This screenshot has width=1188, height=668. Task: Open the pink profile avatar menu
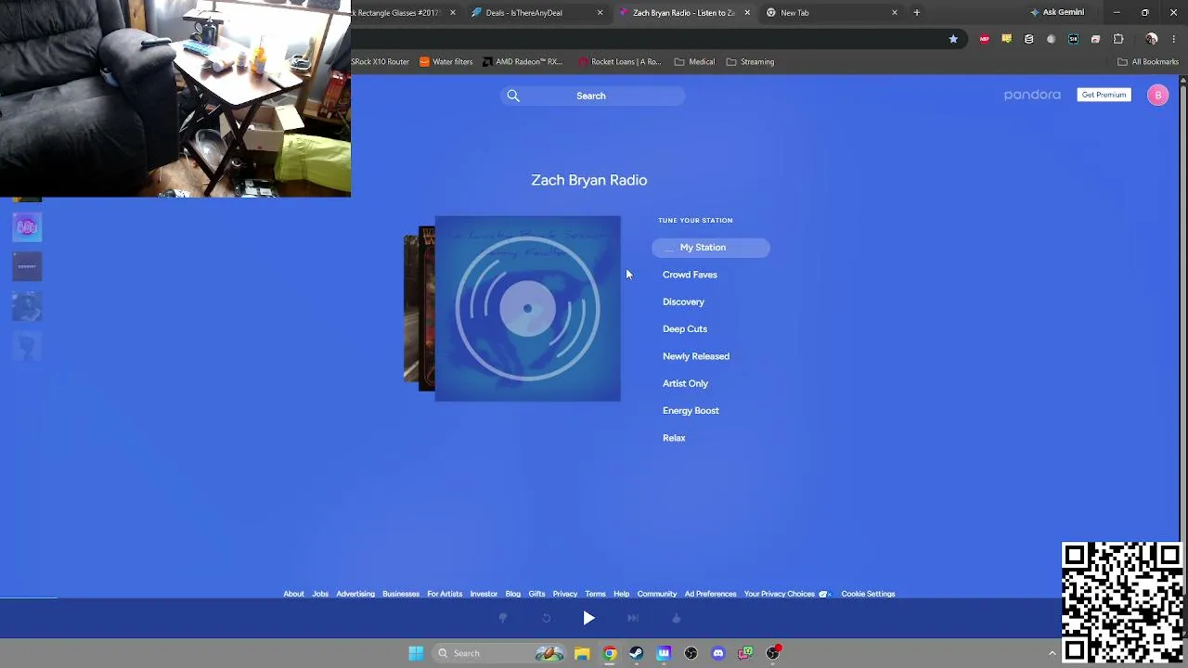(1157, 95)
